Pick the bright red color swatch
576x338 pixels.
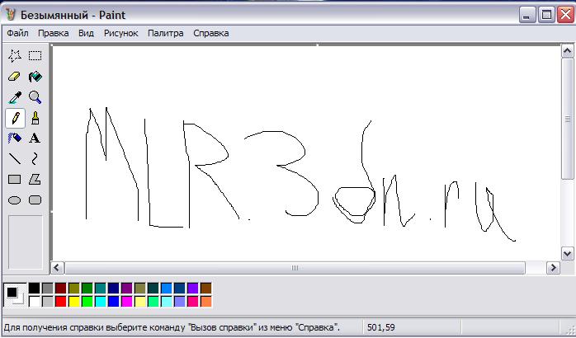(60, 301)
